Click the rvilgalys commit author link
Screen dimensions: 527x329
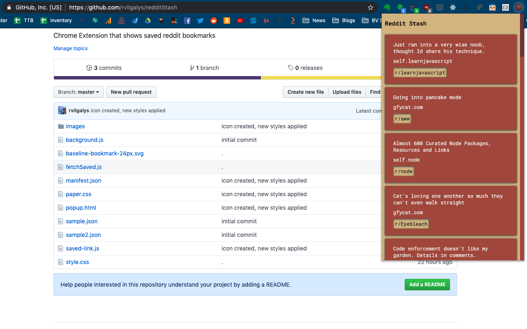(x=79, y=111)
